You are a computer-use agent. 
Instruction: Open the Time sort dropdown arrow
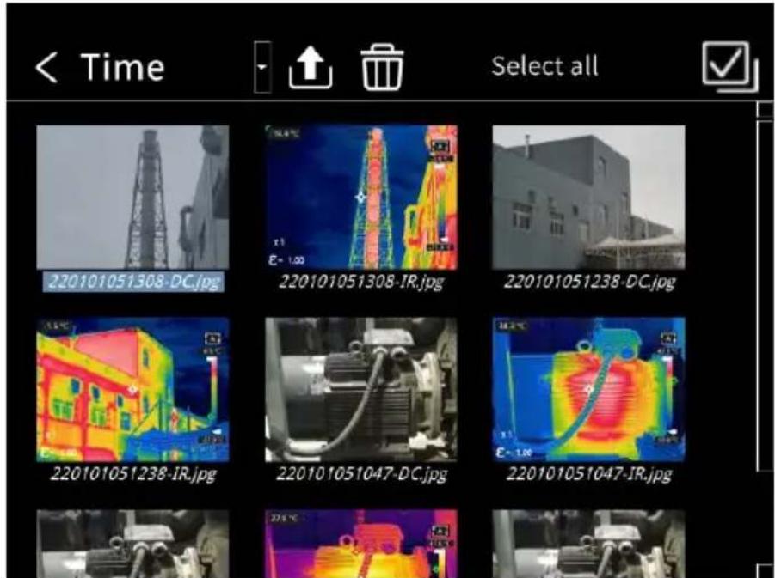click(262, 67)
